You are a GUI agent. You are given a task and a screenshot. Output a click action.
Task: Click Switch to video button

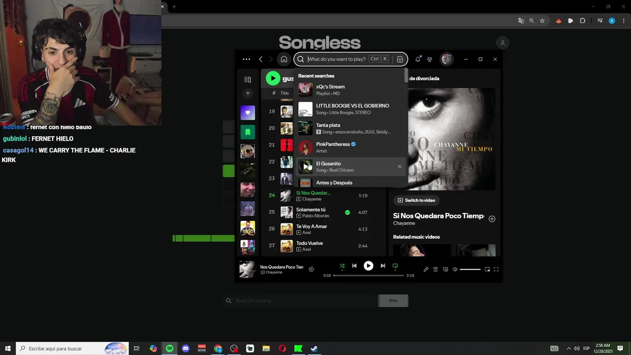[x=416, y=200]
